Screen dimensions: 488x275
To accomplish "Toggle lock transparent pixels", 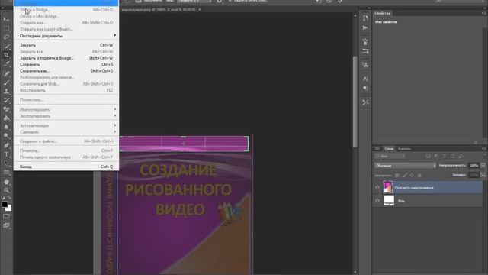I will click(x=396, y=175).
